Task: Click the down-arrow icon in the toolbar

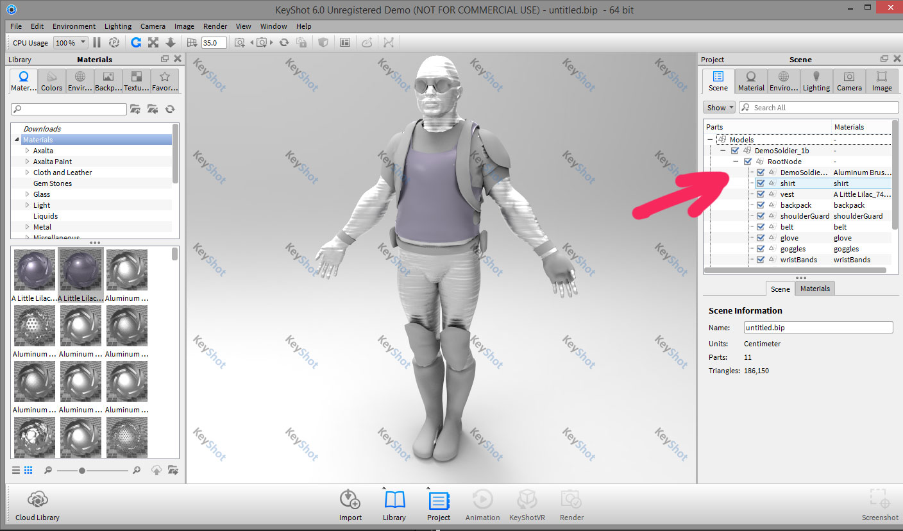Action: (171, 42)
